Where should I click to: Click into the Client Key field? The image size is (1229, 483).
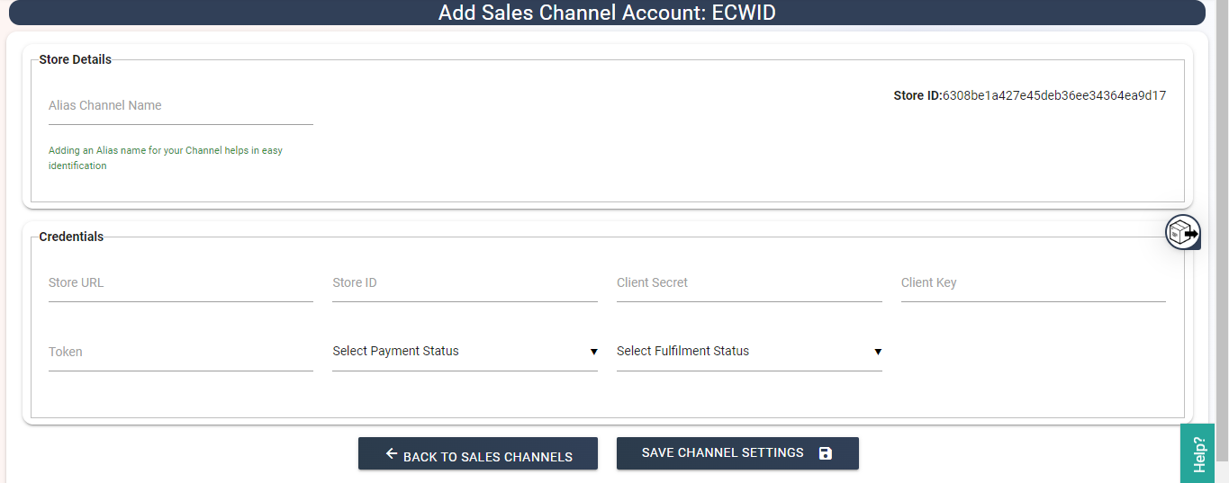point(1034,283)
